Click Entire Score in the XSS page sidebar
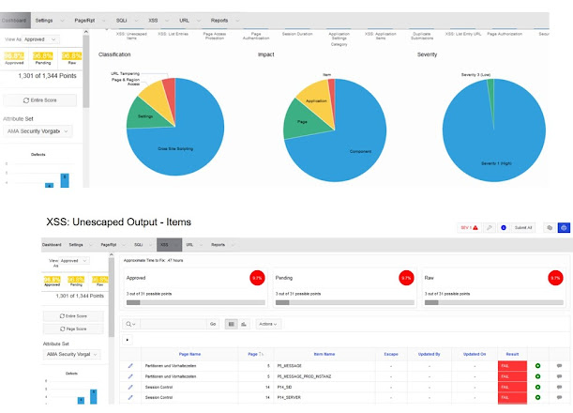The width and height of the screenshot is (573, 413). 73,316
